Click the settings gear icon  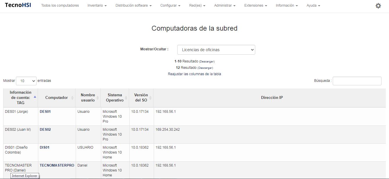click(x=378, y=6)
